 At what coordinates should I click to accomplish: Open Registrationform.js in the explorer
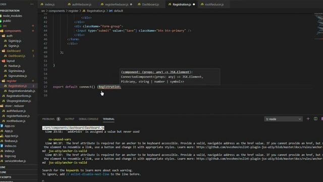19,96
